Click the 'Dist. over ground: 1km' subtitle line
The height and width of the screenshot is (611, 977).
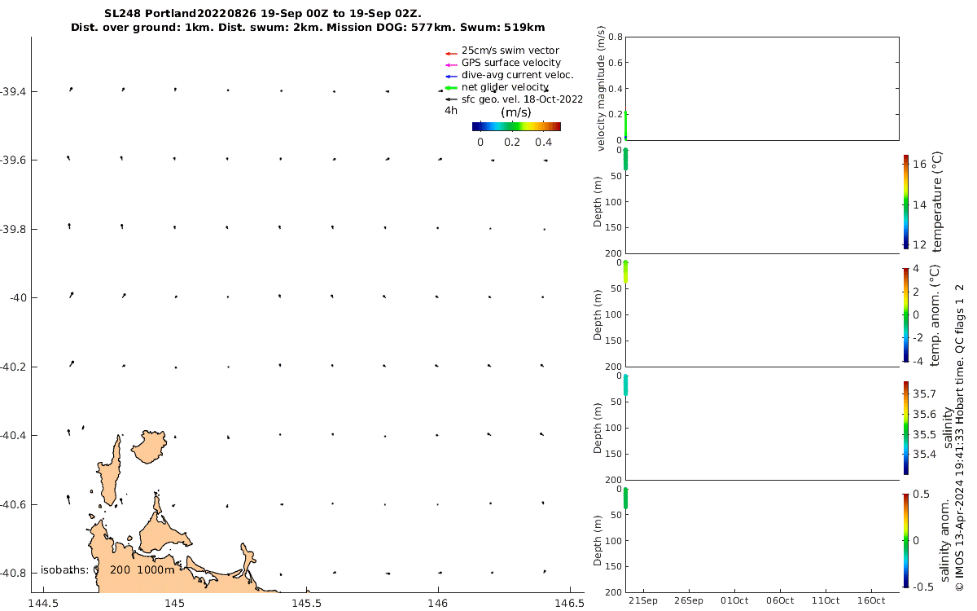pyautogui.click(x=308, y=27)
